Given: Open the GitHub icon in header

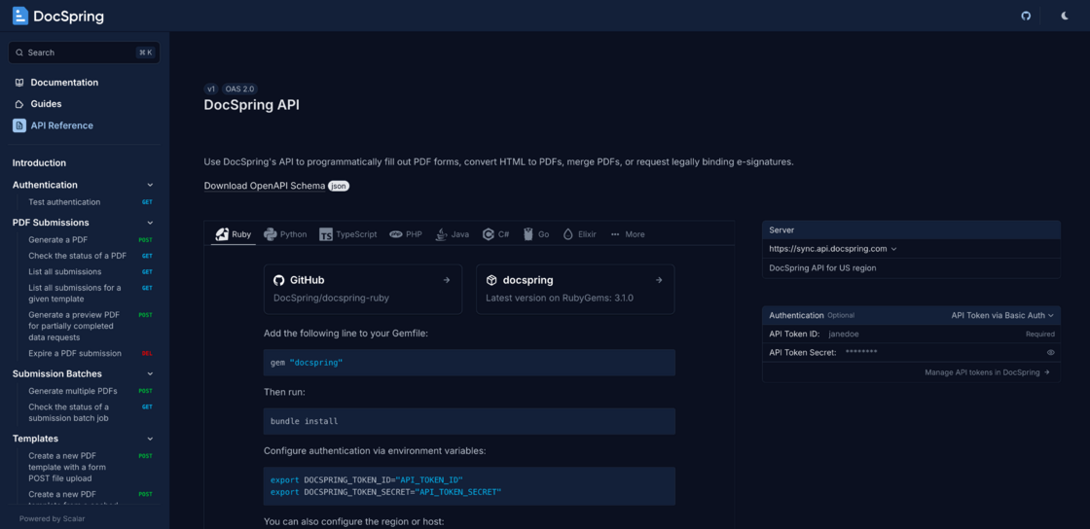Looking at the screenshot, I should (x=1026, y=16).
